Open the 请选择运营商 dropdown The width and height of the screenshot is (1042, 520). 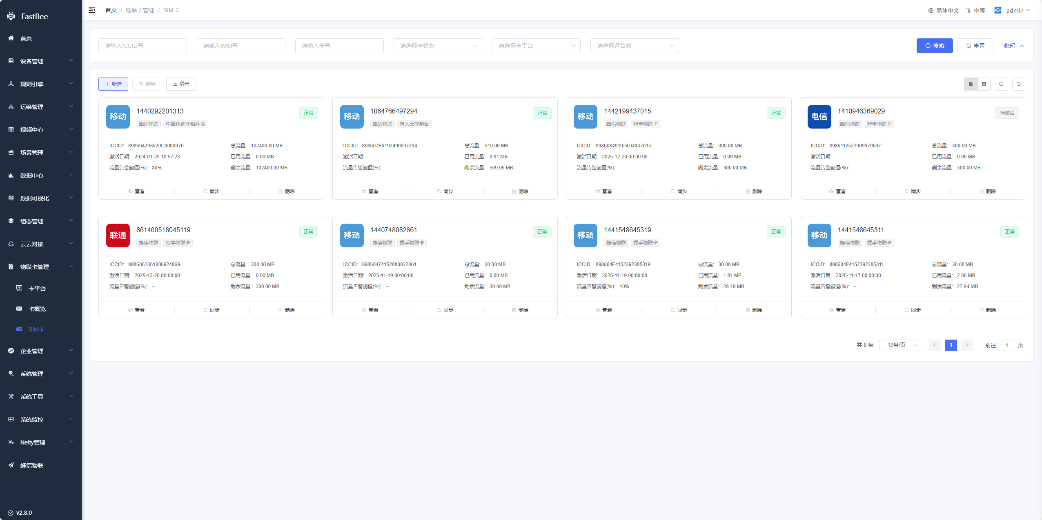coord(634,46)
